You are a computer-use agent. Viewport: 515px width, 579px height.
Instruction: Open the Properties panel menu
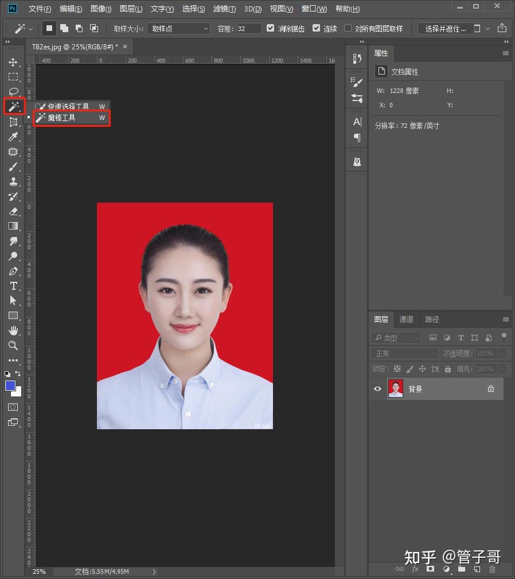tap(506, 53)
